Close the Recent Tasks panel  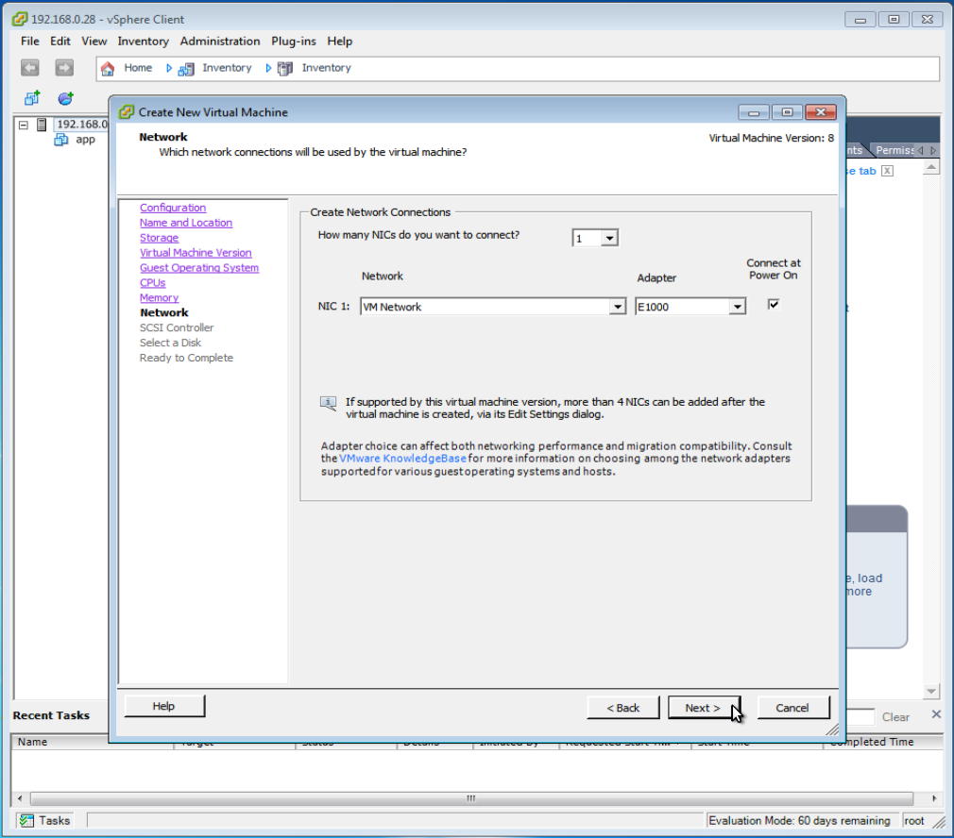point(936,714)
